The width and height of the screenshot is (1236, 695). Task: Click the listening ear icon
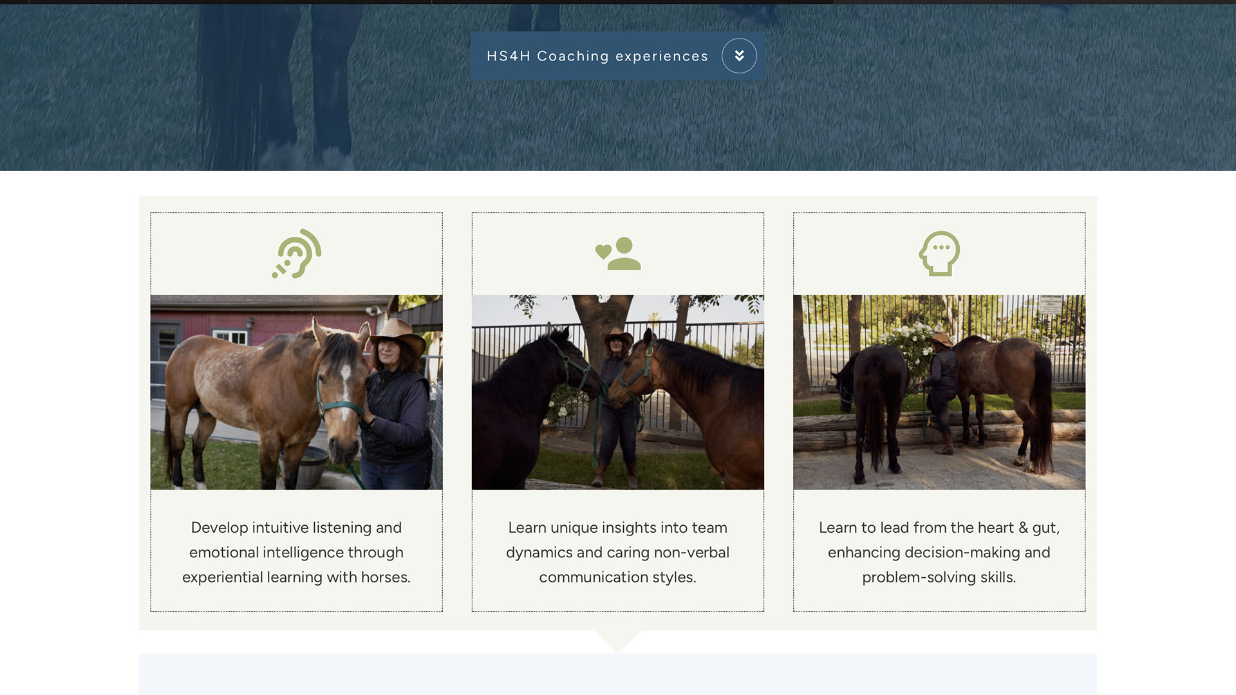point(297,254)
